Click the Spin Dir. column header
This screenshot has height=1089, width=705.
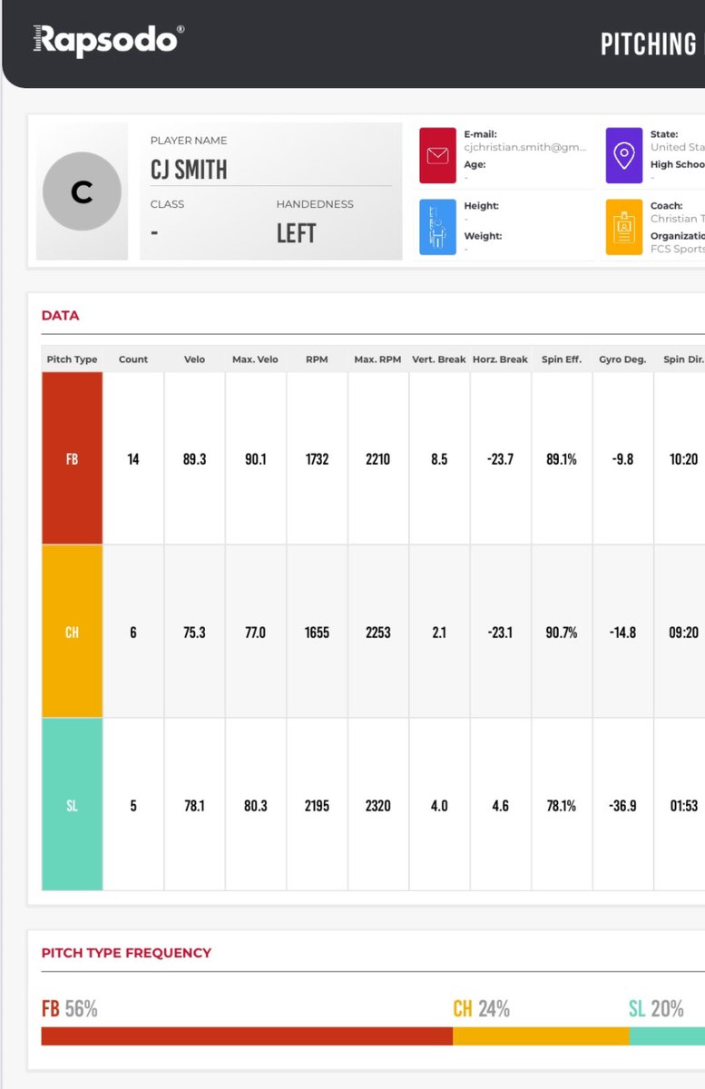point(683,359)
